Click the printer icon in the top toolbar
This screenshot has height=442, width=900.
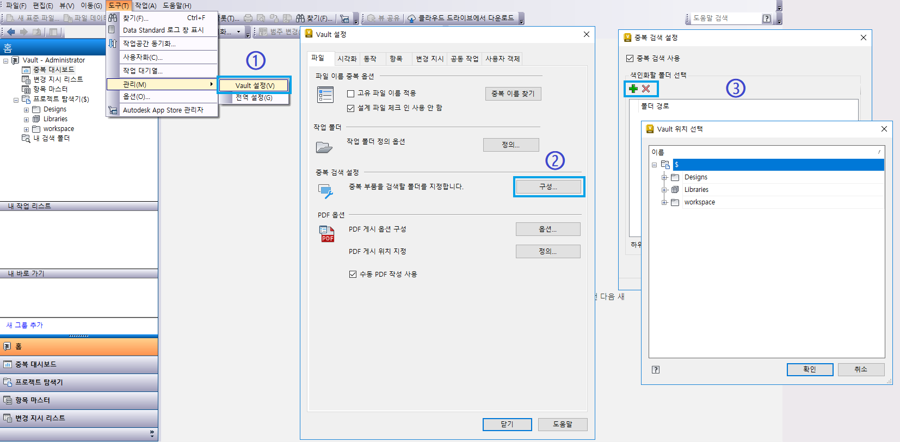(x=248, y=18)
